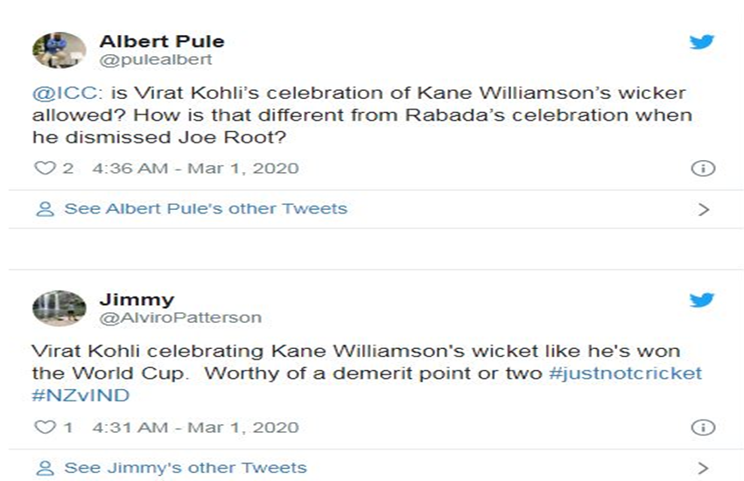Like Jimmy's tweet with heart icon

pos(44,428)
